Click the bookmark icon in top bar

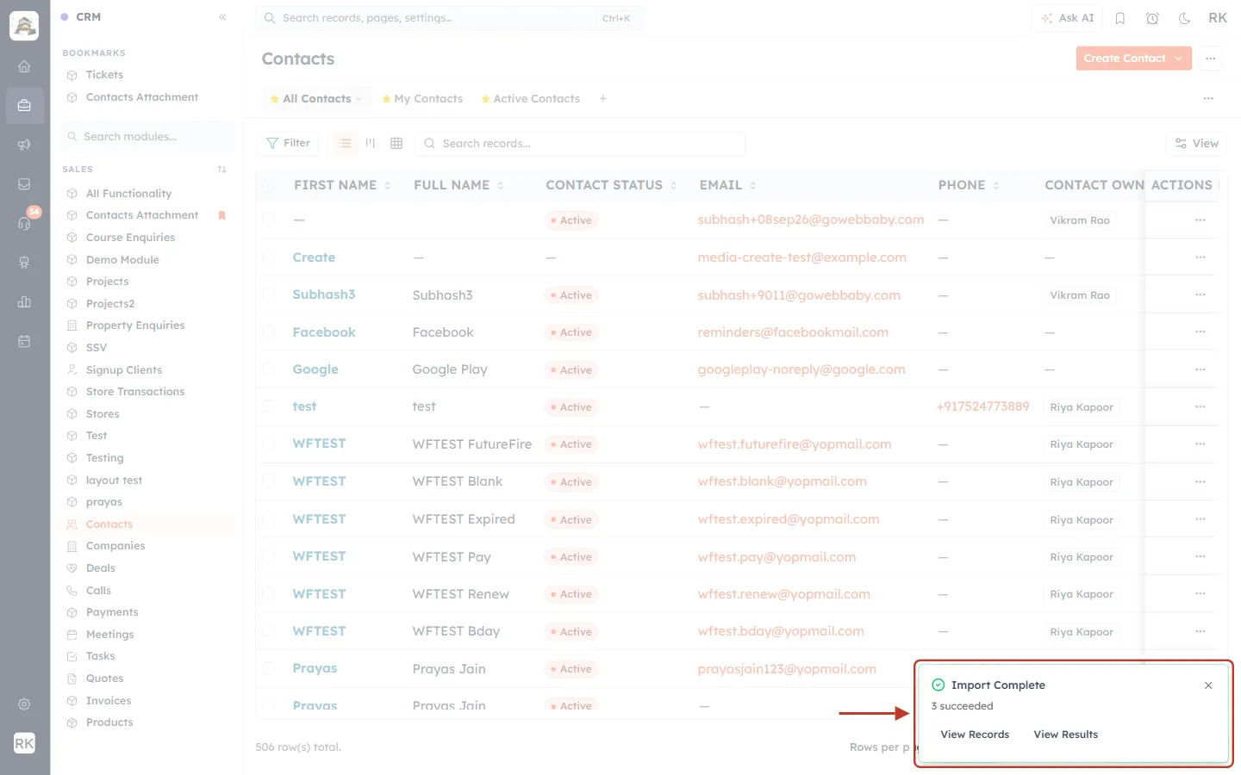1120,18
